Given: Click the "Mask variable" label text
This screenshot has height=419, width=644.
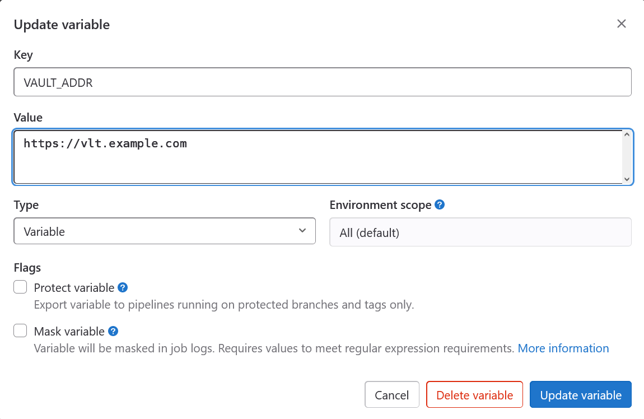Looking at the screenshot, I should [69, 332].
